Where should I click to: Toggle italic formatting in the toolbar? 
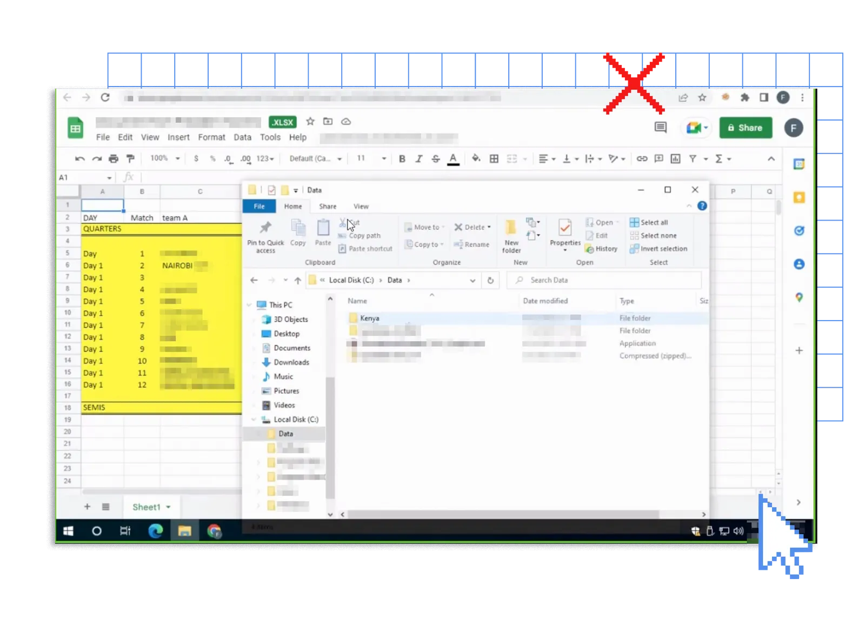tap(418, 159)
